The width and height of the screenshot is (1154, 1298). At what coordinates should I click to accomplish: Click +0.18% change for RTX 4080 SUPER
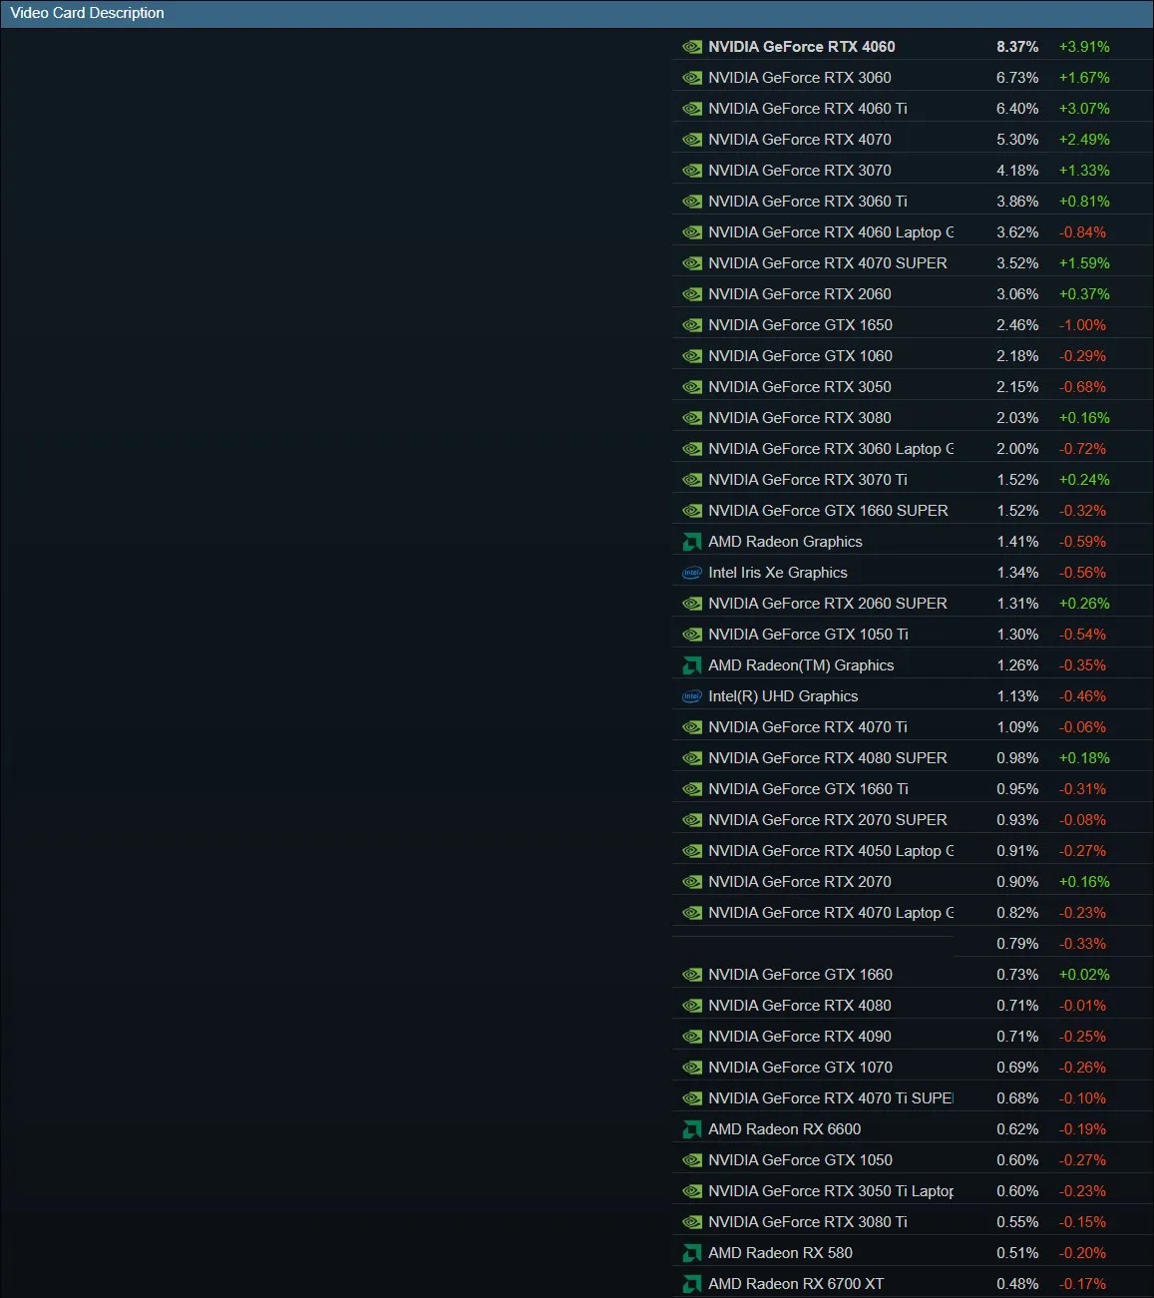tap(1084, 758)
